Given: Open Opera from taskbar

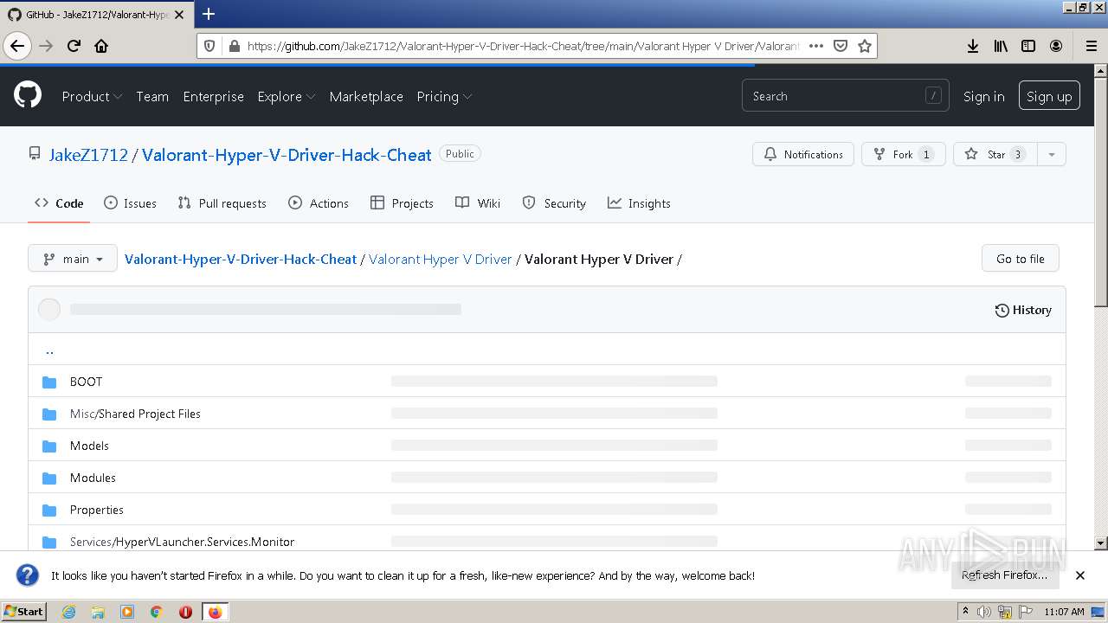Looking at the screenshot, I should [x=185, y=612].
